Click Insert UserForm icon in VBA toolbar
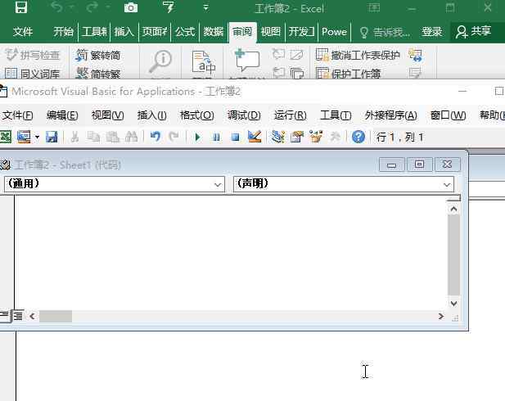505x401 pixels. pyautogui.click(x=24, y=137)
